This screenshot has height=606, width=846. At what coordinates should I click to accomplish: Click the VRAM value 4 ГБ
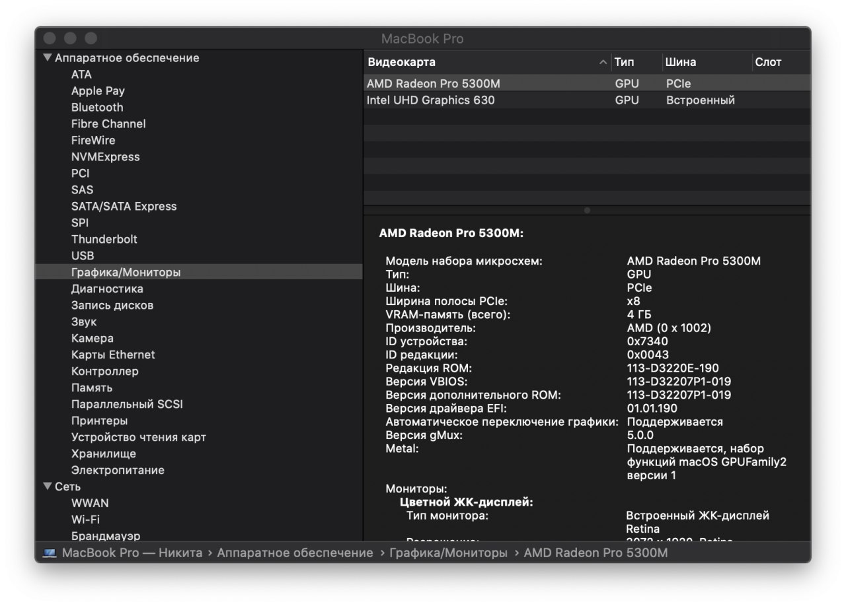639,314
